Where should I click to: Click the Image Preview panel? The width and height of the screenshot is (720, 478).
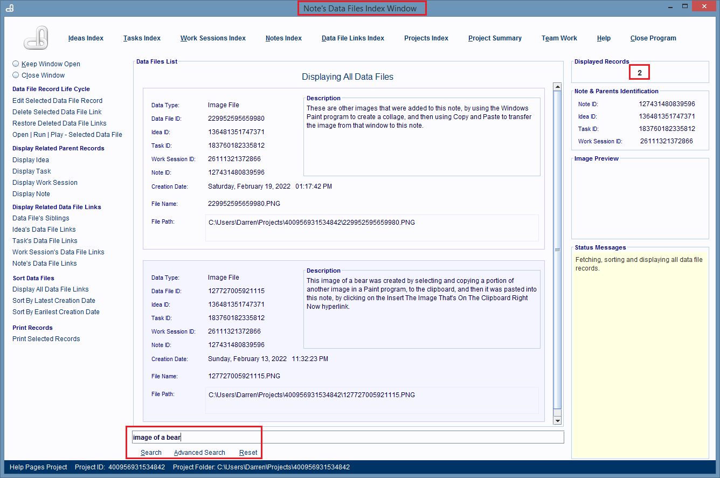pyautogui.click(x=640, y=199)
